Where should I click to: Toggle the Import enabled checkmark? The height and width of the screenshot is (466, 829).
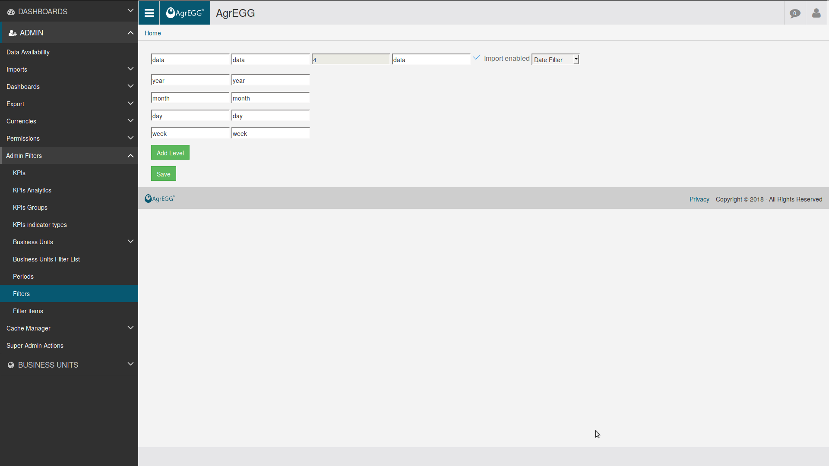(x=477, y=57)
